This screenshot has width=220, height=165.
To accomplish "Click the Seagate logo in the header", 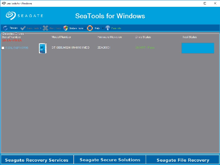I will coord(25,15).
